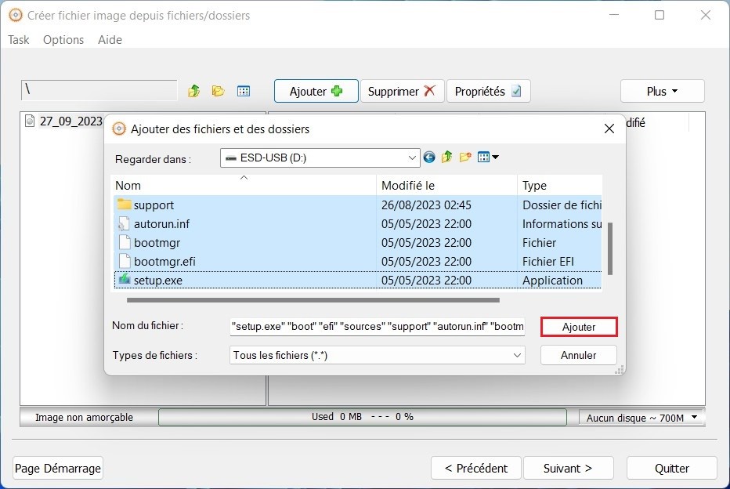Go up one level in file dialog
The image size is (730, 489).
pyautogui.click(x=446, y=158)
